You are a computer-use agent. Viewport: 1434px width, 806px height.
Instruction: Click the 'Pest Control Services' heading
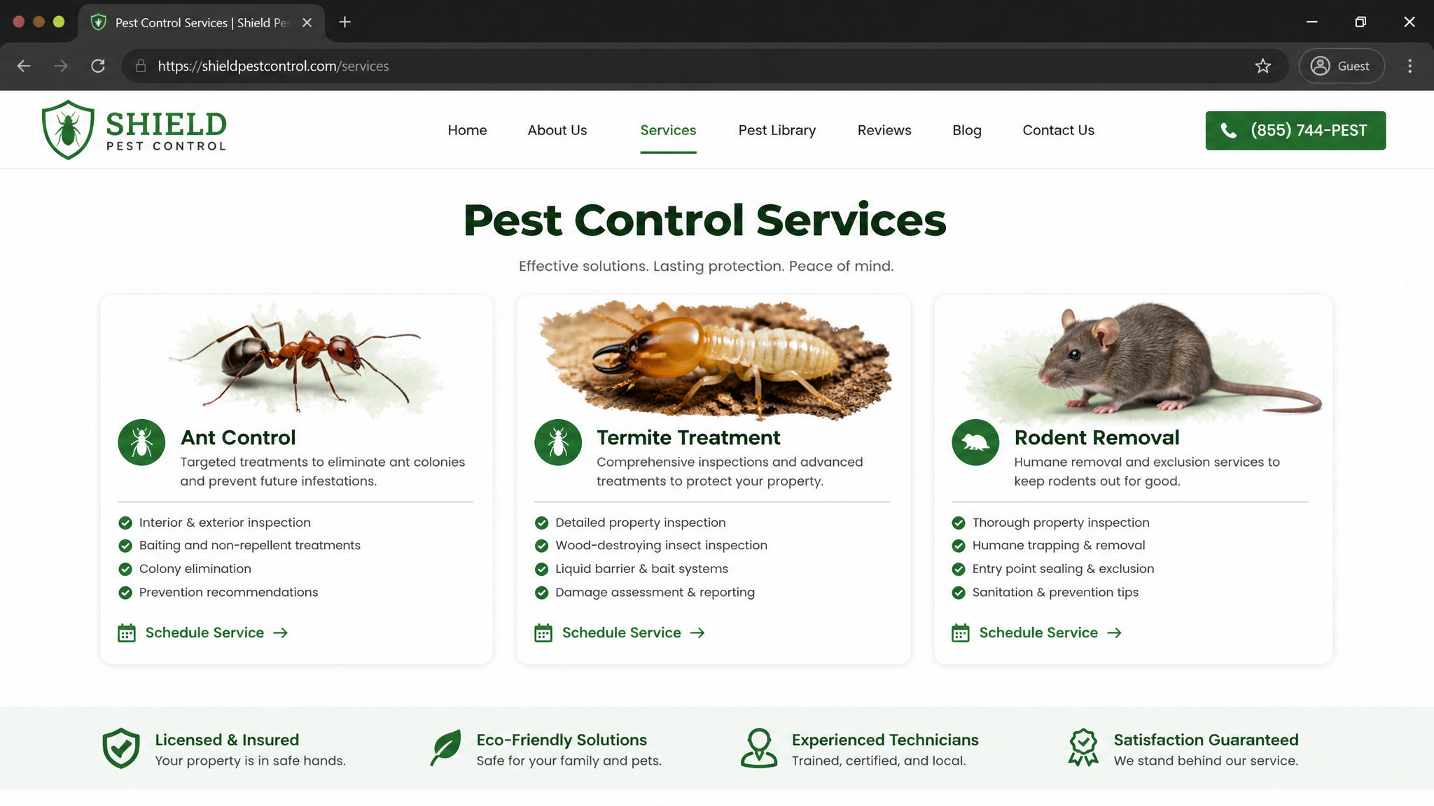(705, 220)
